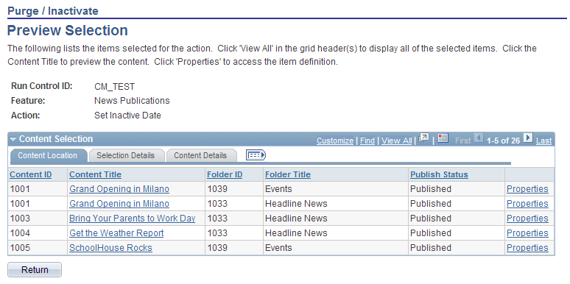Sort by Folder ID column header
The width and height of the screenshot is (570, 284).
point(225,174)
